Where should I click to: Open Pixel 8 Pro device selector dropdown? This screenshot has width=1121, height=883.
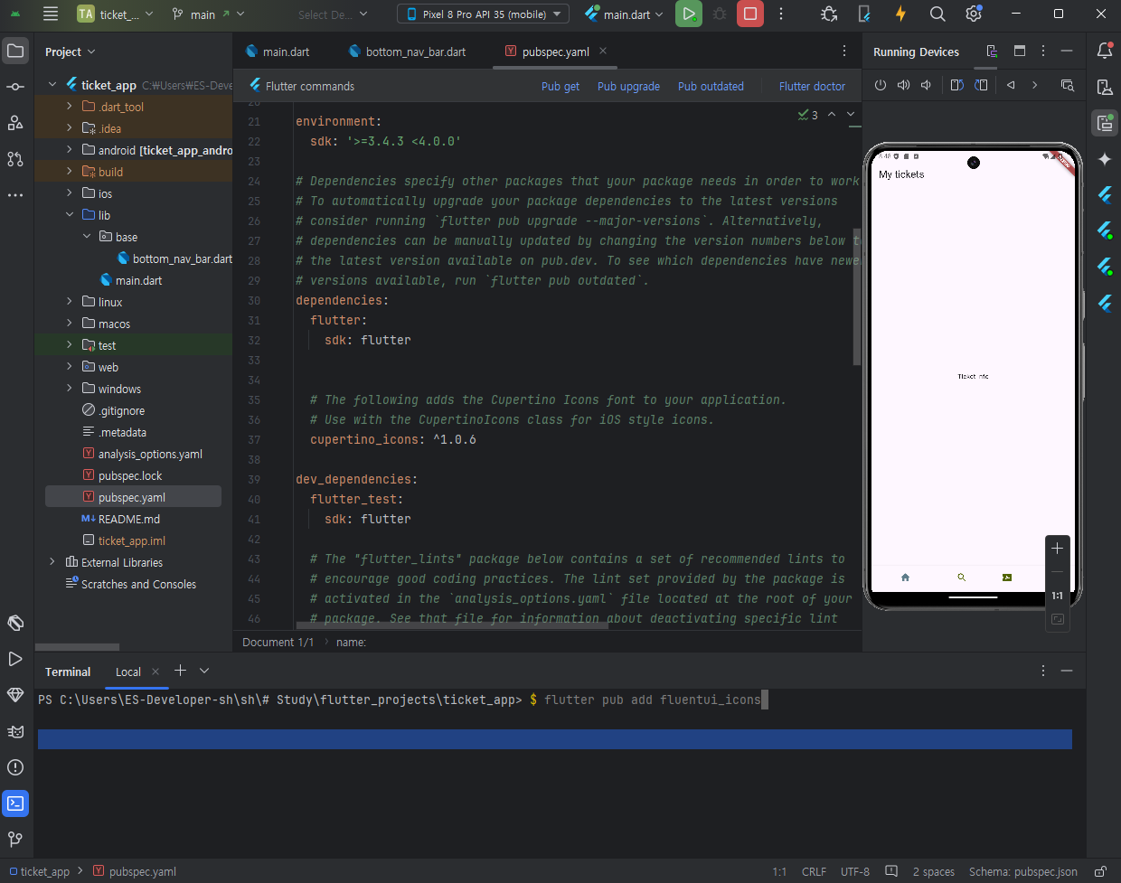(x=484, y=14)
